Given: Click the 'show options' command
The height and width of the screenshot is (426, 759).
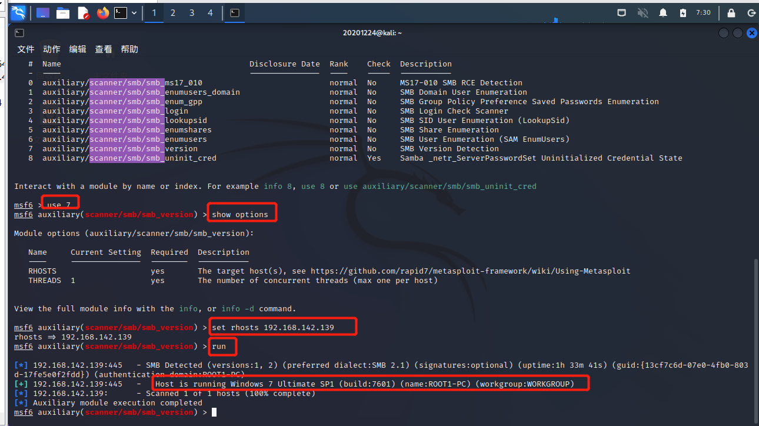Looking at the screenshot, I should click(240, 215).
